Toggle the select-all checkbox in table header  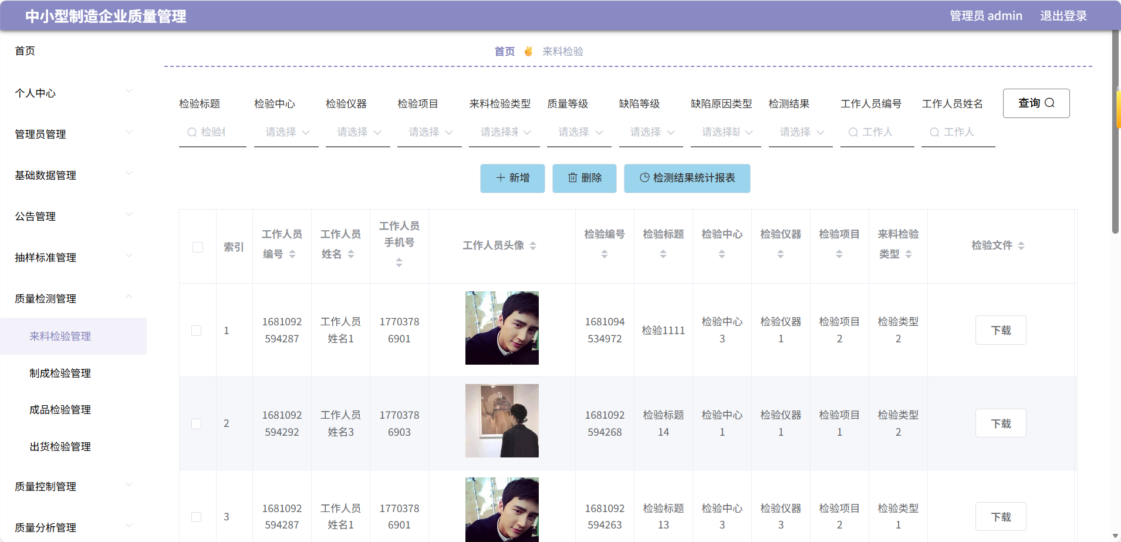click(x=198, y=247)
